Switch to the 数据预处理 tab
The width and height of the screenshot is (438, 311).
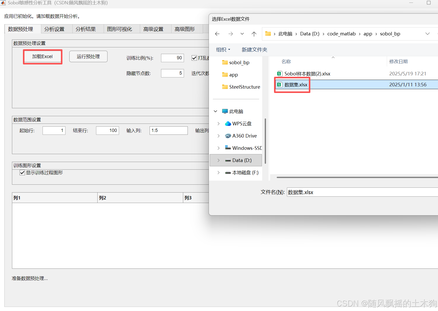click(23, 29)
